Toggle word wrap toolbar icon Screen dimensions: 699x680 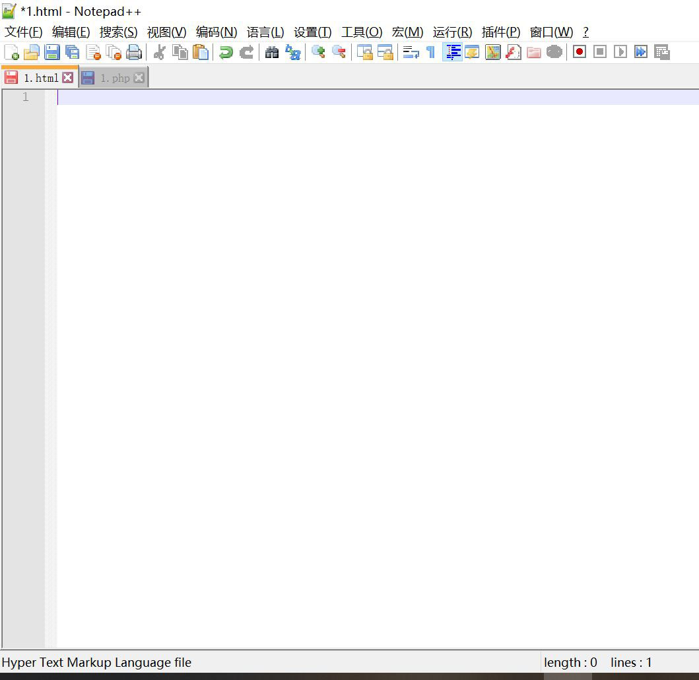[x=411, y=53]
